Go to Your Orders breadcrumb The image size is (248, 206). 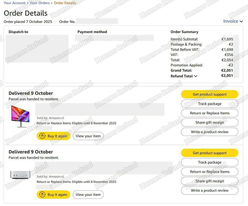tap(40, 3)
